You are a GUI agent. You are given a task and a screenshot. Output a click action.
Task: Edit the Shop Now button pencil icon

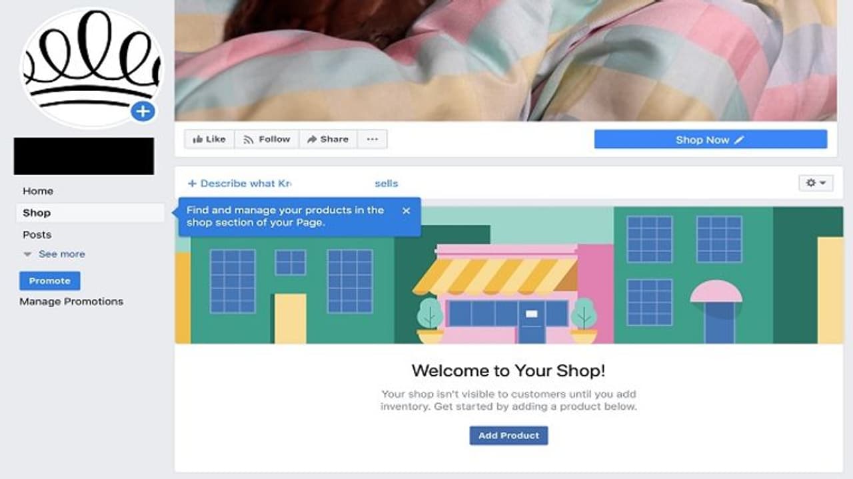point(739,140)
